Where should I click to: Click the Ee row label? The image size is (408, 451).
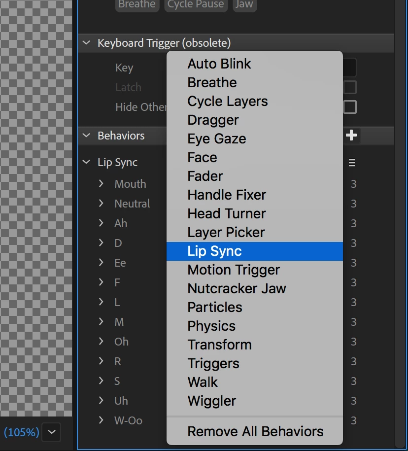pos(120,263)
